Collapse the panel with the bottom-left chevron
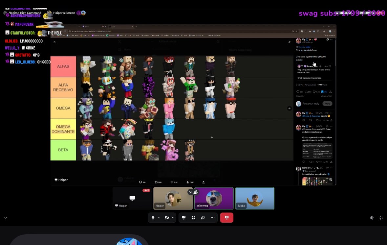This screenshot has height=245, width=387. 6,218
